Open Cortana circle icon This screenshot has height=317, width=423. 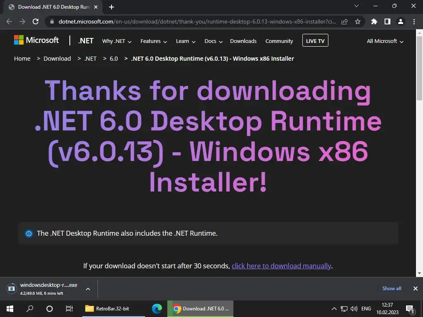(x=50, y=309)
